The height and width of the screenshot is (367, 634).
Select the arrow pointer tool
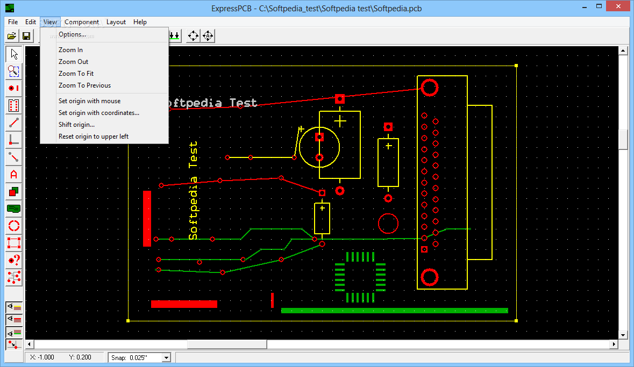(x=14, y=54)
